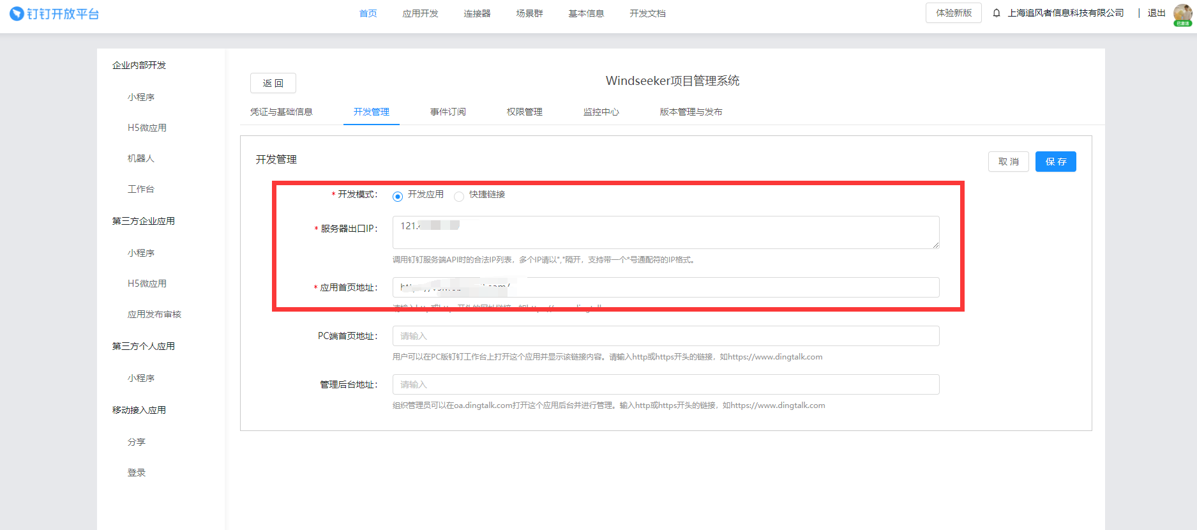
Task: Click the 企业内部开发 sidebar heading
Action: [x=139, y=65]
